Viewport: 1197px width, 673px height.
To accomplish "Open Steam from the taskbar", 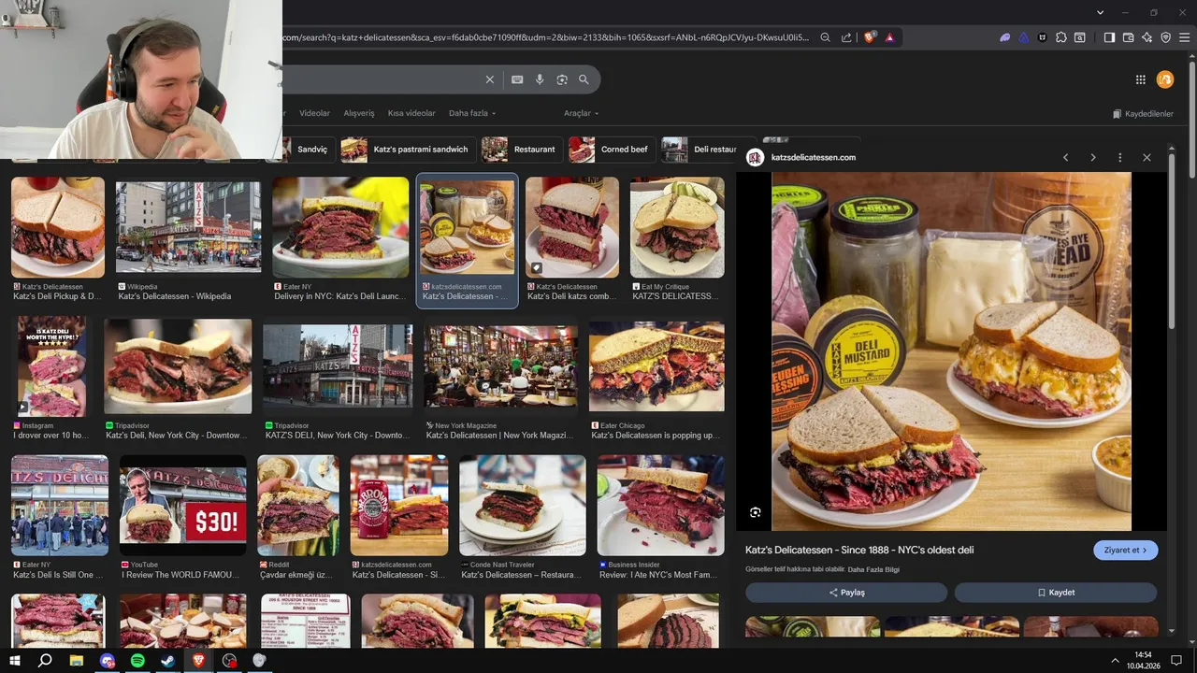I will (x=167, y=660).
